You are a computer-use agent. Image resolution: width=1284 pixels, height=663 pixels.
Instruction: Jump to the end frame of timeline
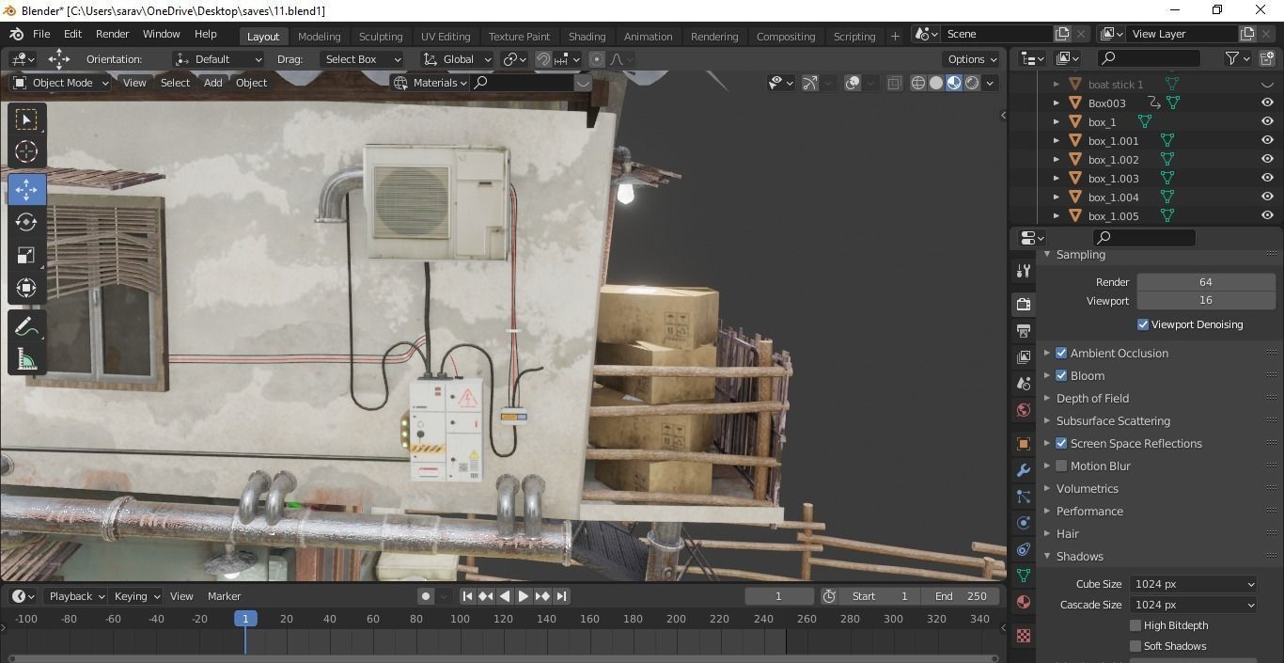point(561,596)
